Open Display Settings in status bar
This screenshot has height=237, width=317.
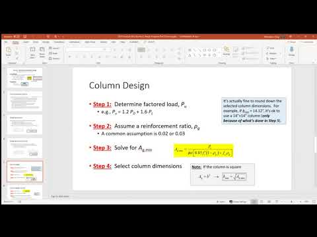(238, 201)
